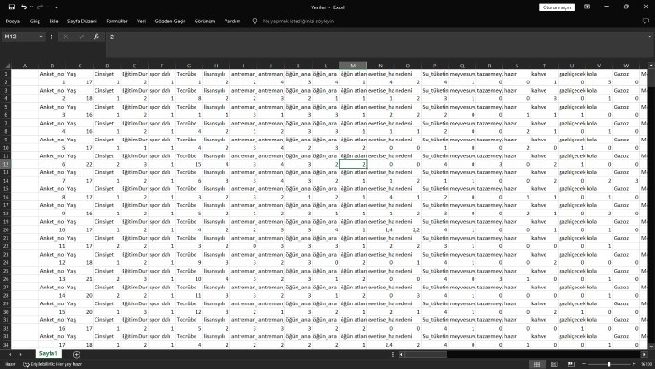
Task: Click the Oturum açın sign-in button
Action: tap(557, 7)
